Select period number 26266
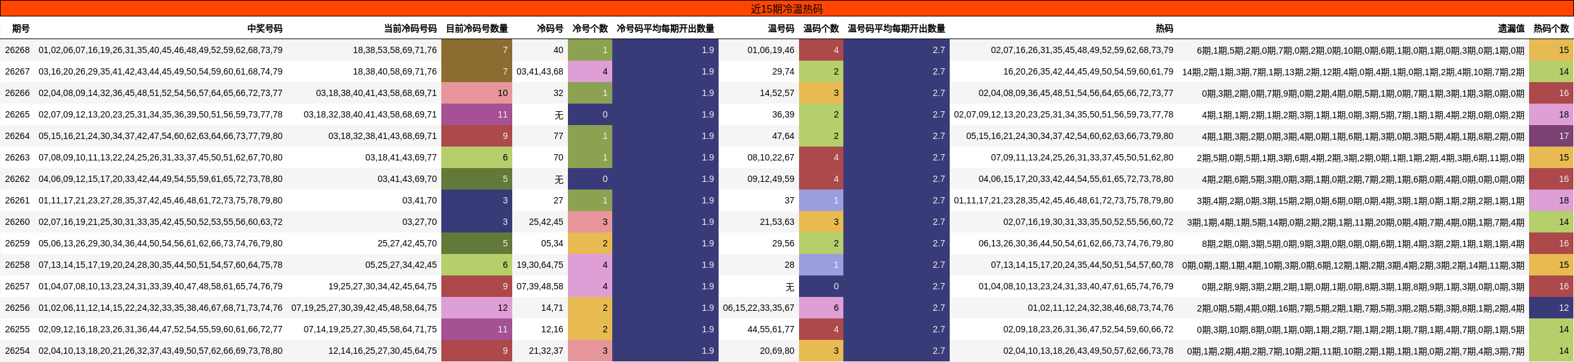This screenshot has width=1574, height=362. [17, 93]
